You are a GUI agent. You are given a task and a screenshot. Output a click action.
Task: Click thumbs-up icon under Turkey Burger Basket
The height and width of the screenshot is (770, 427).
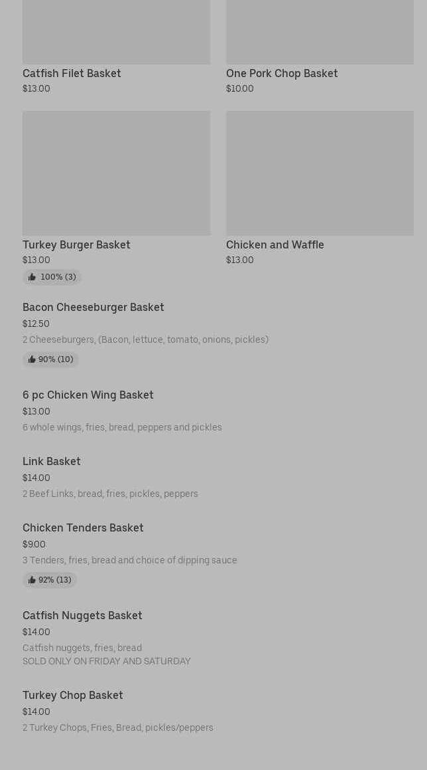(x=32, y=277)
